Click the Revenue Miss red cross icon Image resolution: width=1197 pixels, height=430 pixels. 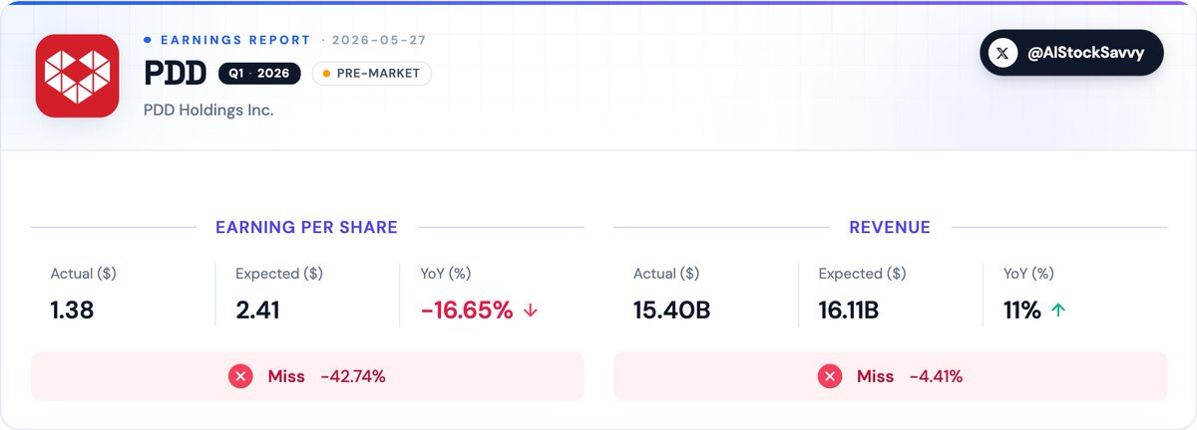tap(830, 376)
